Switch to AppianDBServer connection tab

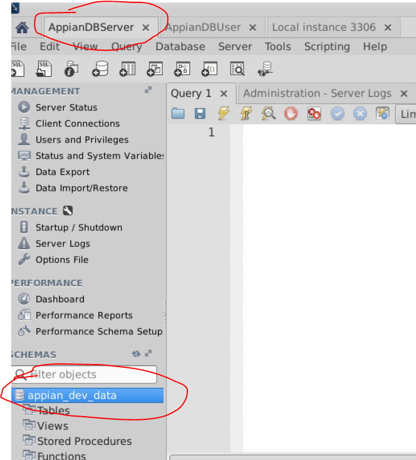[x=91, y=27]
